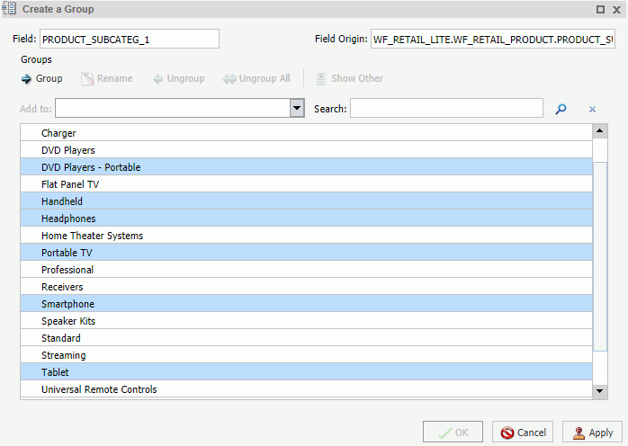Select DVD Players - Portable item

307,167
